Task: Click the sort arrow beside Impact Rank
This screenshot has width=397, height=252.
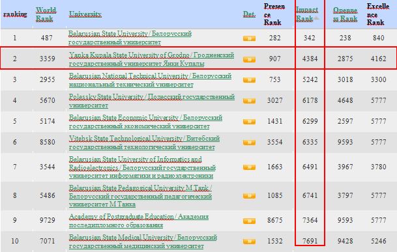Action: pos(316,18)
